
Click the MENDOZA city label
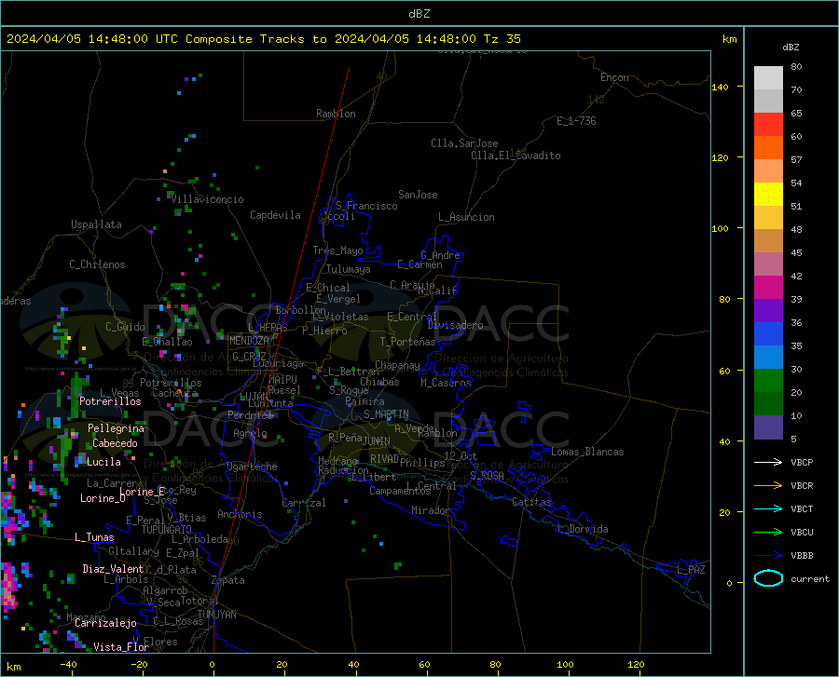[x=249, y=341]
